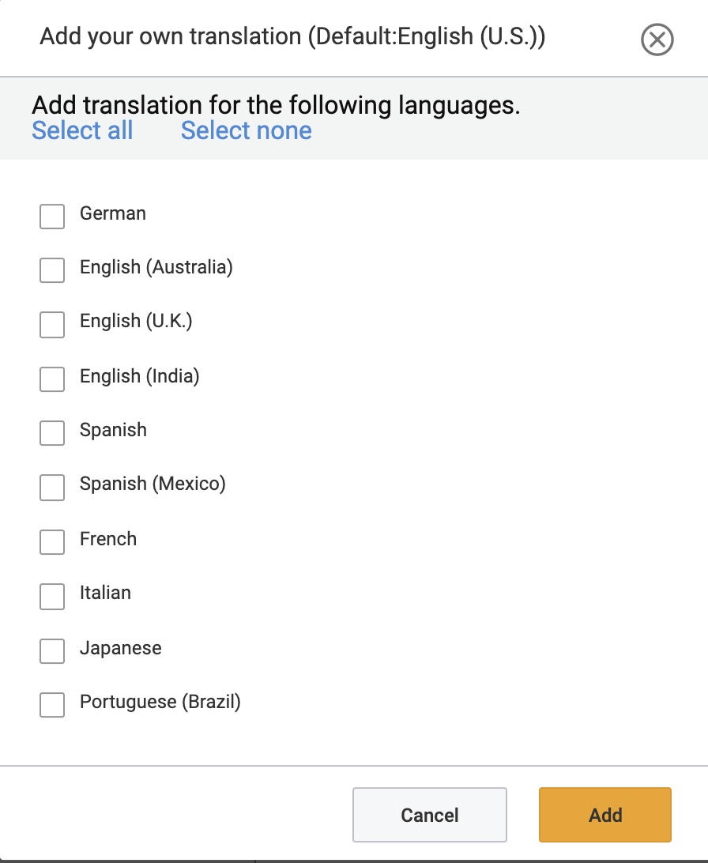Tick the Italian checkbox
The image size is (708, 863).
[x=52, y=597]
